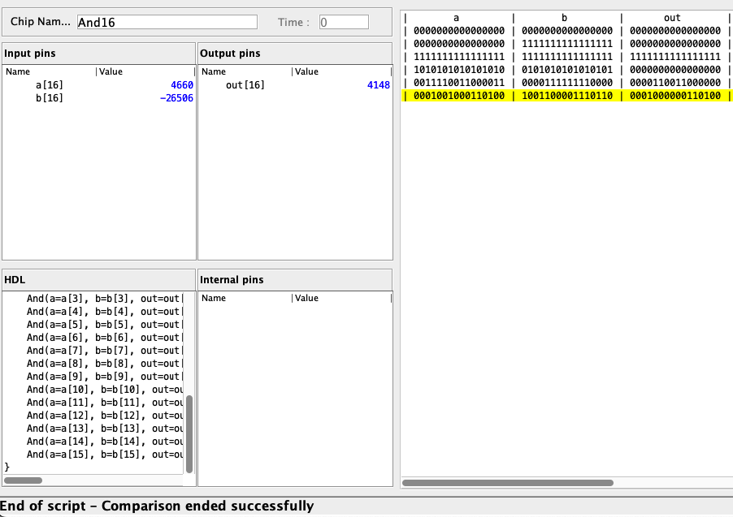Click the closing brace line in HDL

coord(7,467)
